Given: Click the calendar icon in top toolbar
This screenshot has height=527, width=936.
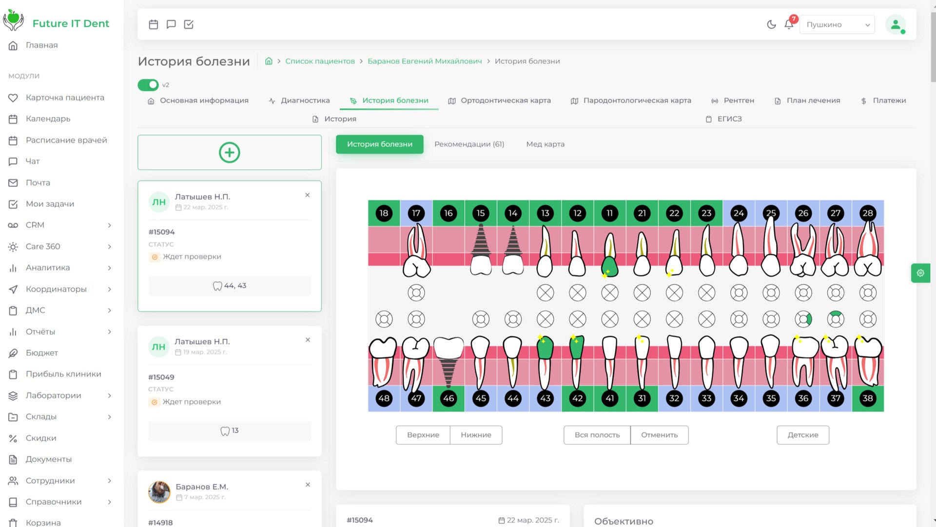Looking at the screenshot, I should pos(154,24).
